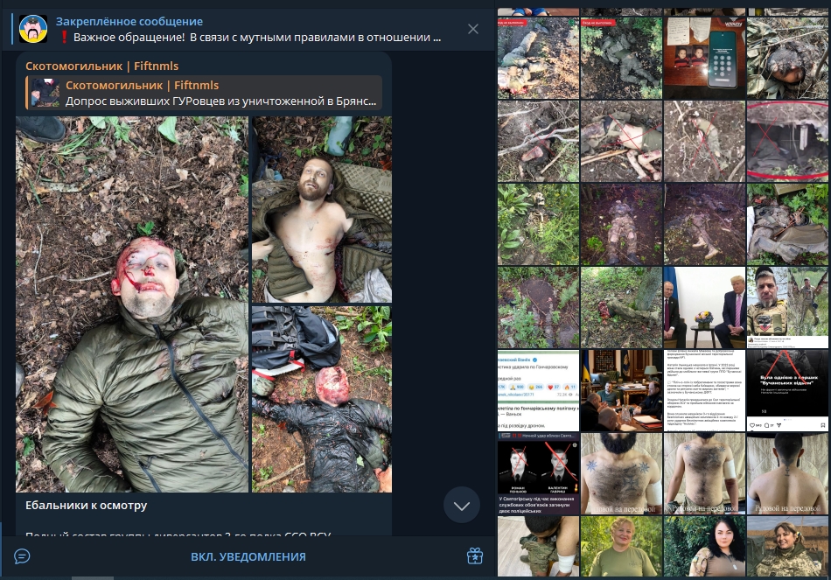The height and width of the screenshot is (580, 831).
Task: Jump to latest messages with down chevron
Action: click(x=462, y=506)
